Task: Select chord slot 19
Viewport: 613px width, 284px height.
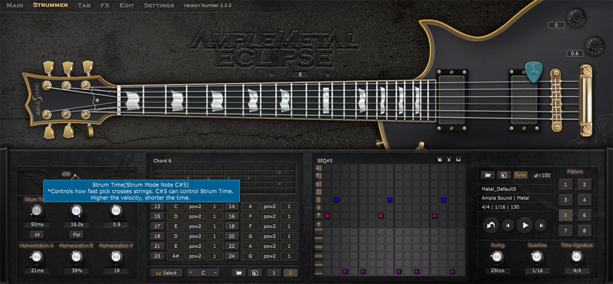Action: coord(158,236)
